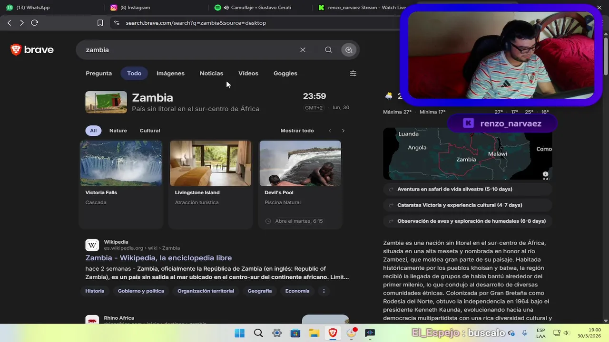Go forward using browser forward arrow

tap(22, 23)
